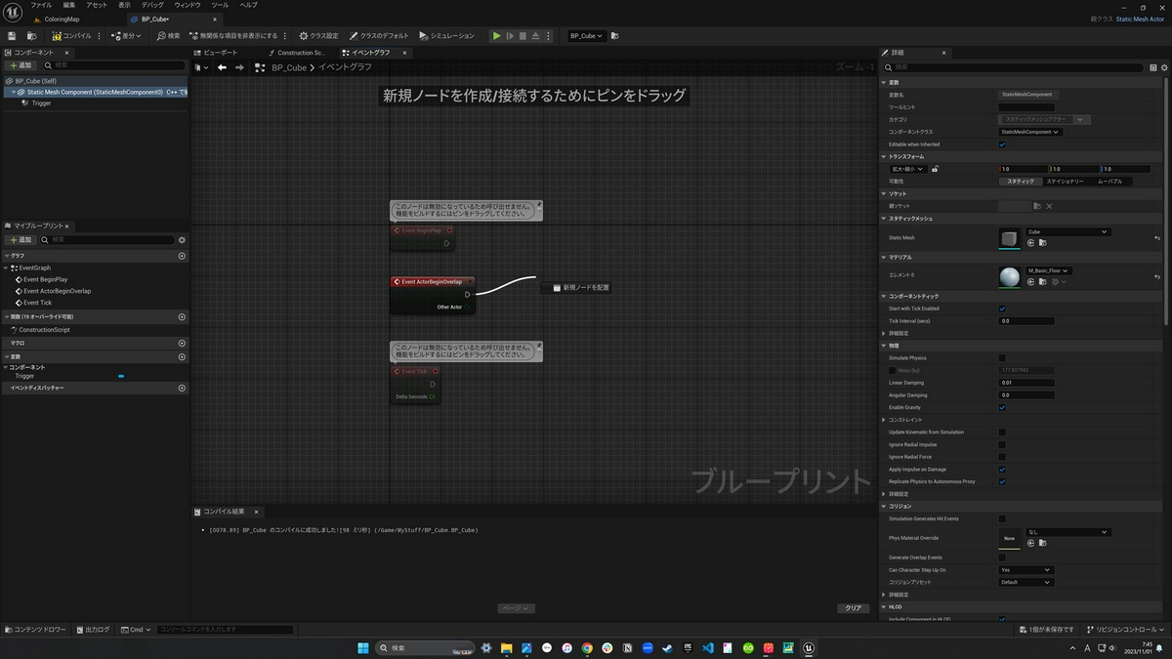Open the コンポーネントクラス StaticMeshComponent dropdown

(1029, 131)
